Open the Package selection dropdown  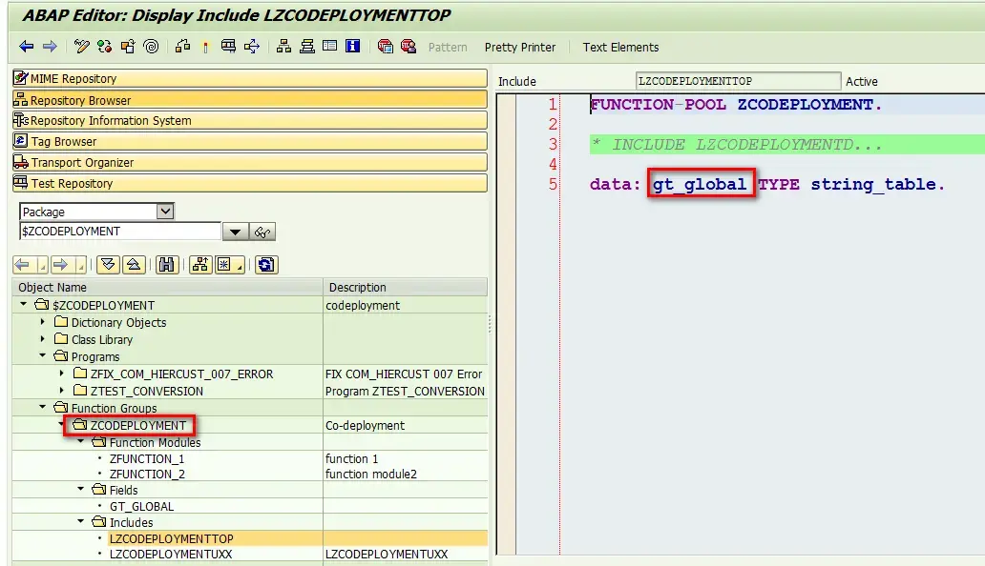164,211
